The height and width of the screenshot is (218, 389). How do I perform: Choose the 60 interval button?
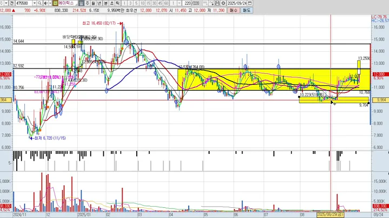pyautogui.click(x=166, y=3)
